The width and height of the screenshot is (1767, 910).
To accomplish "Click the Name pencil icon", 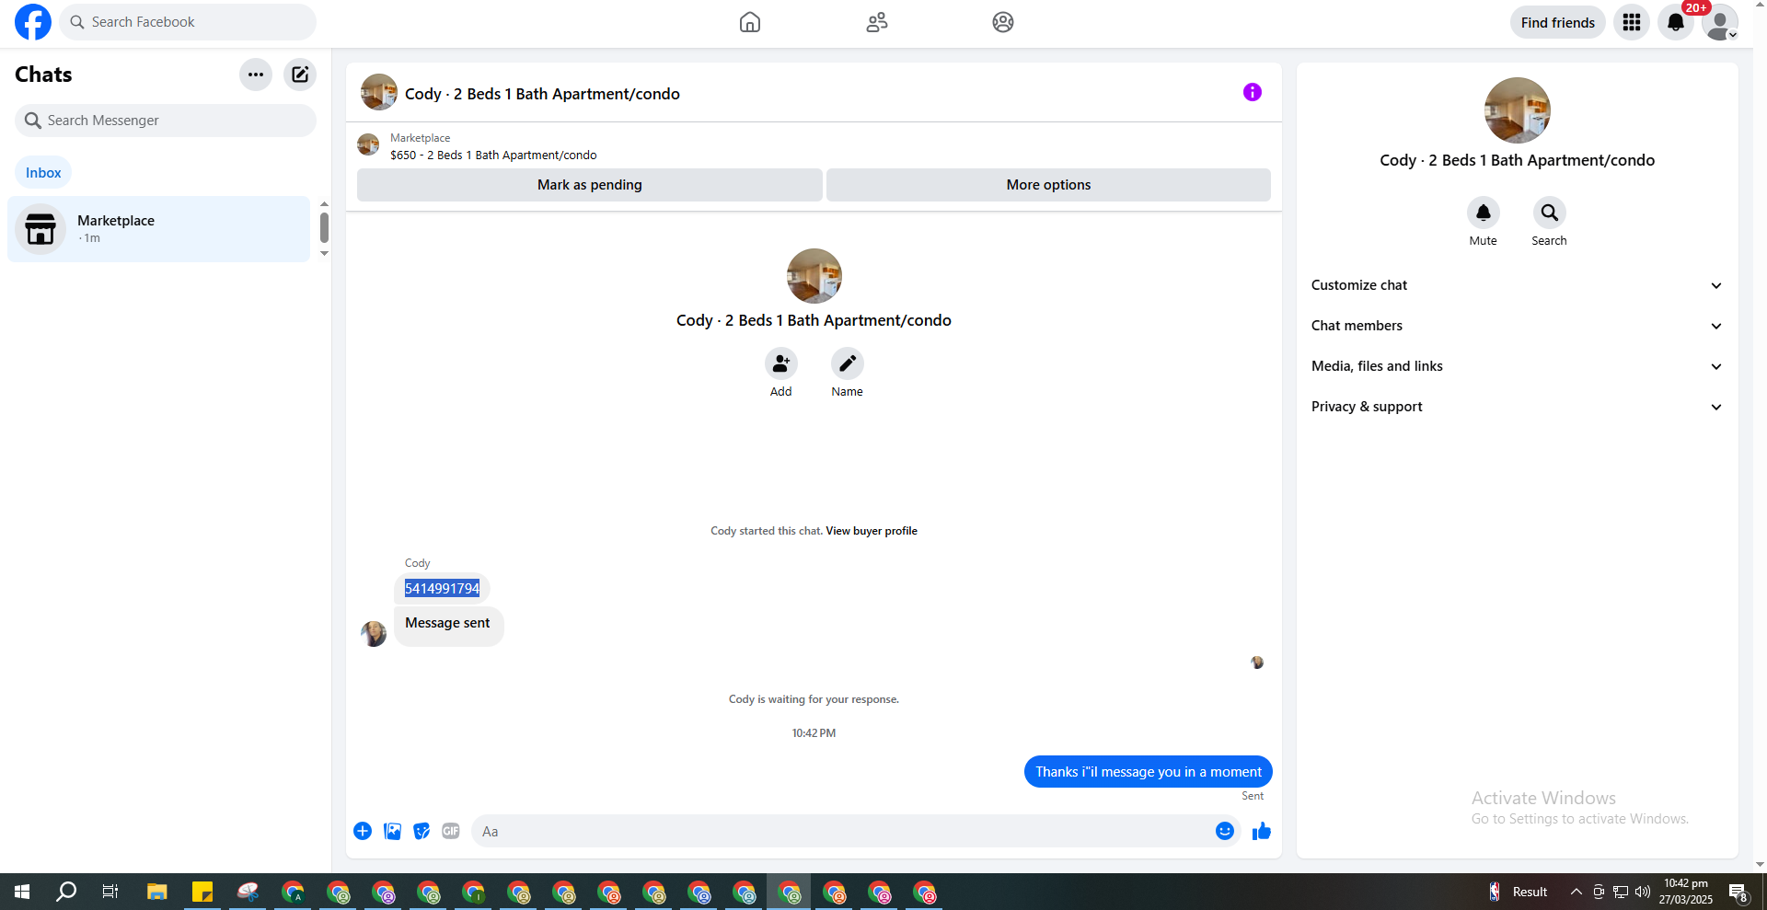I will coord(848,363).
